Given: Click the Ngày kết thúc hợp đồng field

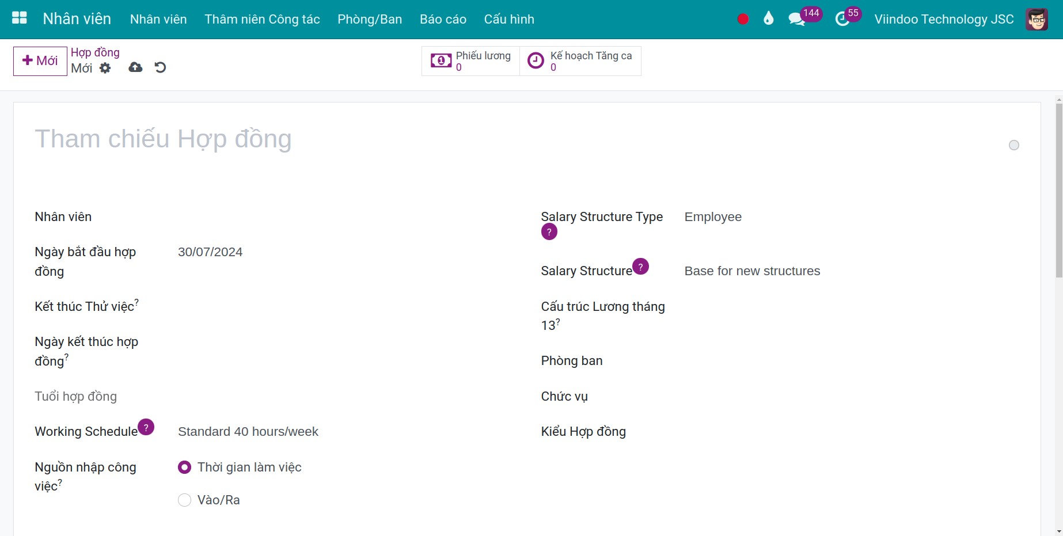Looking at the screenshot, I should 346,342.
